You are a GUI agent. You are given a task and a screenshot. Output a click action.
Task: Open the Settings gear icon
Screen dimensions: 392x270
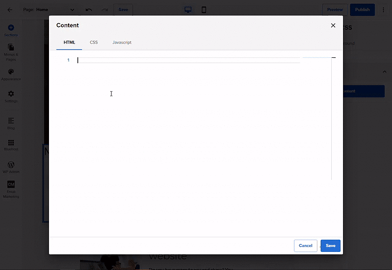tap(11, 94)
